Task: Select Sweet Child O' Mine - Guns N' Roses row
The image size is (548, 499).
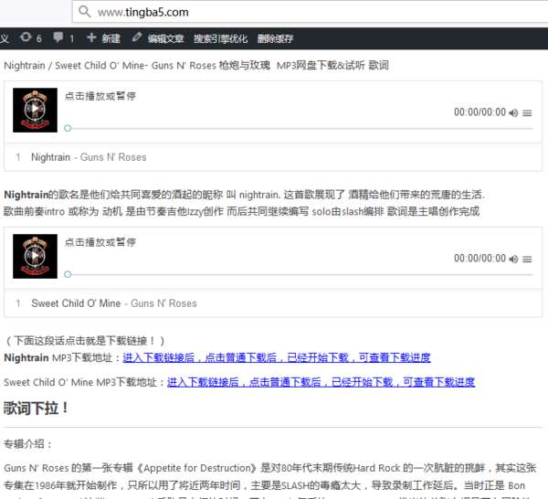Action: 273,303
